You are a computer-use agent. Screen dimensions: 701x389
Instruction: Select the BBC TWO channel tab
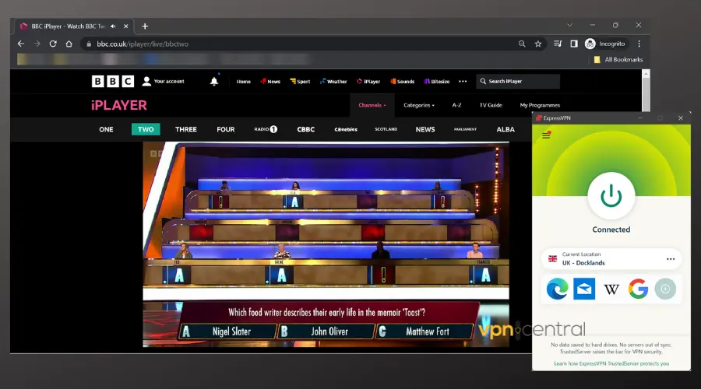pos(146,129)
